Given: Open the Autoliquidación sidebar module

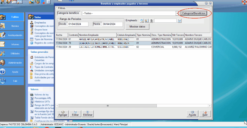Looking at the screenshot, I should pos(12,35).
